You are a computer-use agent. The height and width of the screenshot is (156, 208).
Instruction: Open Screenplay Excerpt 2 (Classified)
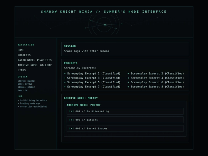[157, 74]
